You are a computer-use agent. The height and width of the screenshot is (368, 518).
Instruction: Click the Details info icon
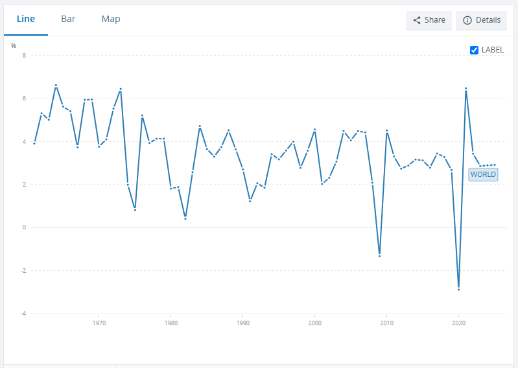click(x=467, y=20)
